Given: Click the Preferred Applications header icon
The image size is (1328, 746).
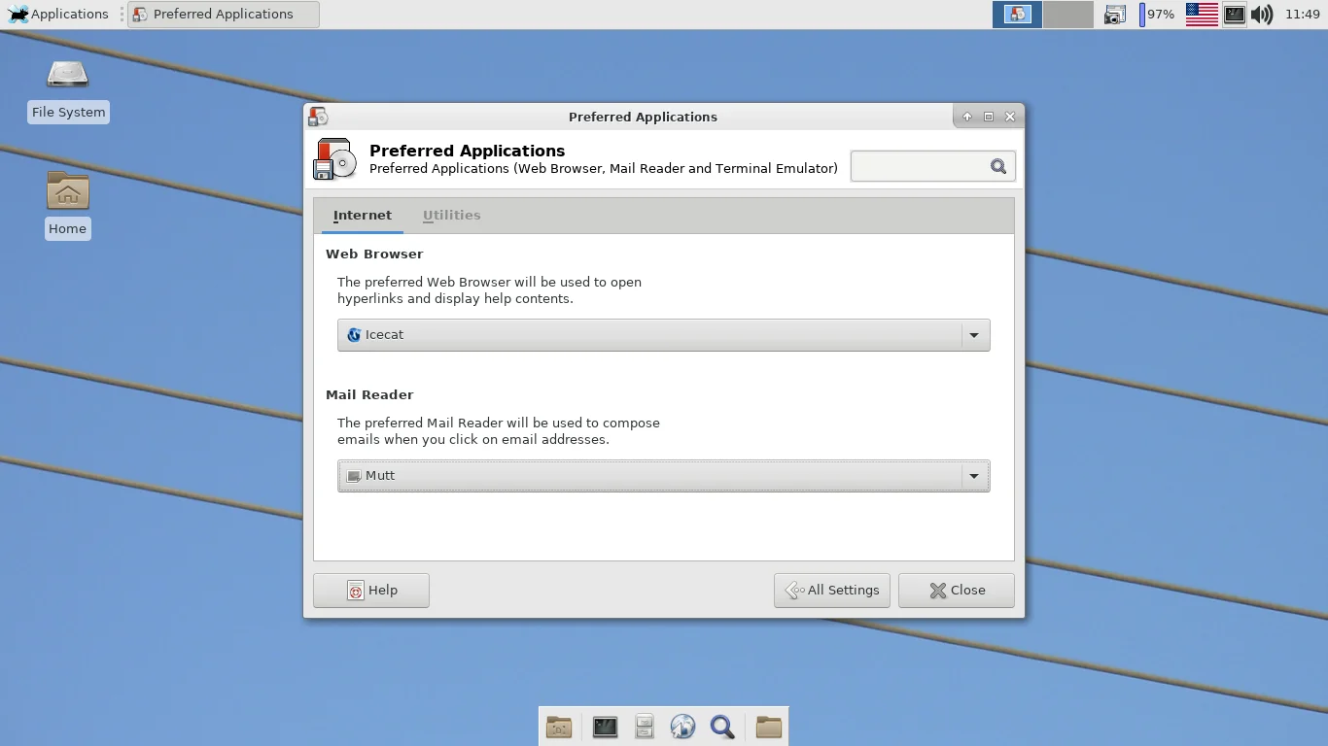Looking at the screenshot, I should 335,158.
